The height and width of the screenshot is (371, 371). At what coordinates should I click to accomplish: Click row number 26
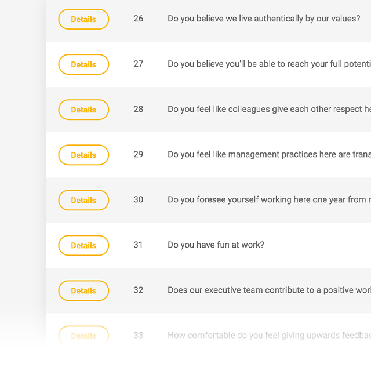pyautogui.click(x=138, y=19)
